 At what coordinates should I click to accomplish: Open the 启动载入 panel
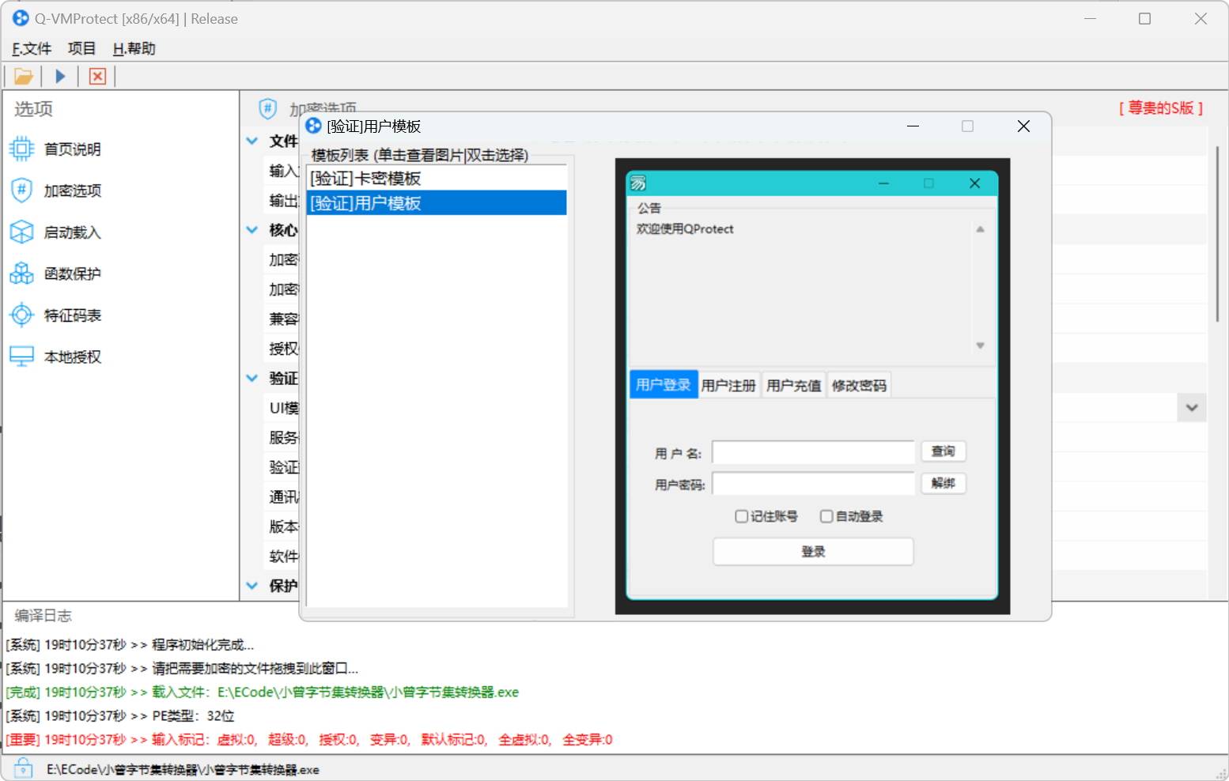point(71,232)
